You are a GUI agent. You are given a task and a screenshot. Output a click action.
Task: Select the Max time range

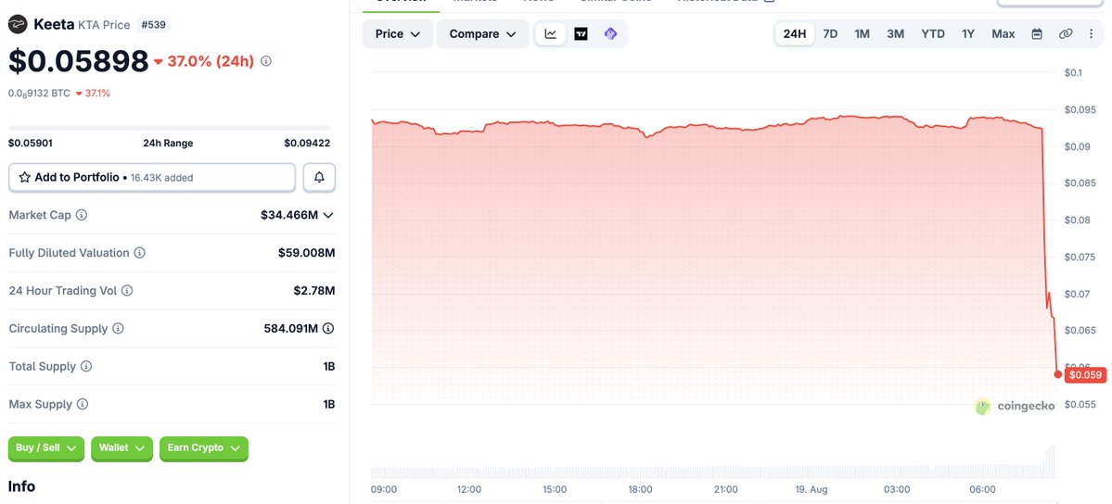click(1003, 34)
